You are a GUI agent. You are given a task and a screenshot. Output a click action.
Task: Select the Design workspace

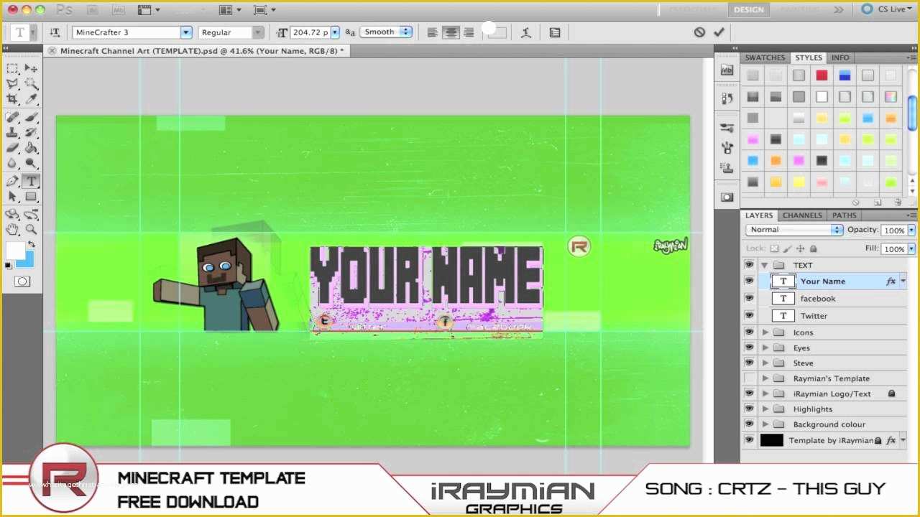(748, 9)
